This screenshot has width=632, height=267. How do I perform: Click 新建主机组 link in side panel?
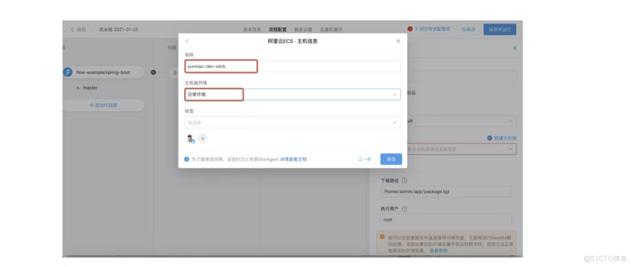coord(502,138)
